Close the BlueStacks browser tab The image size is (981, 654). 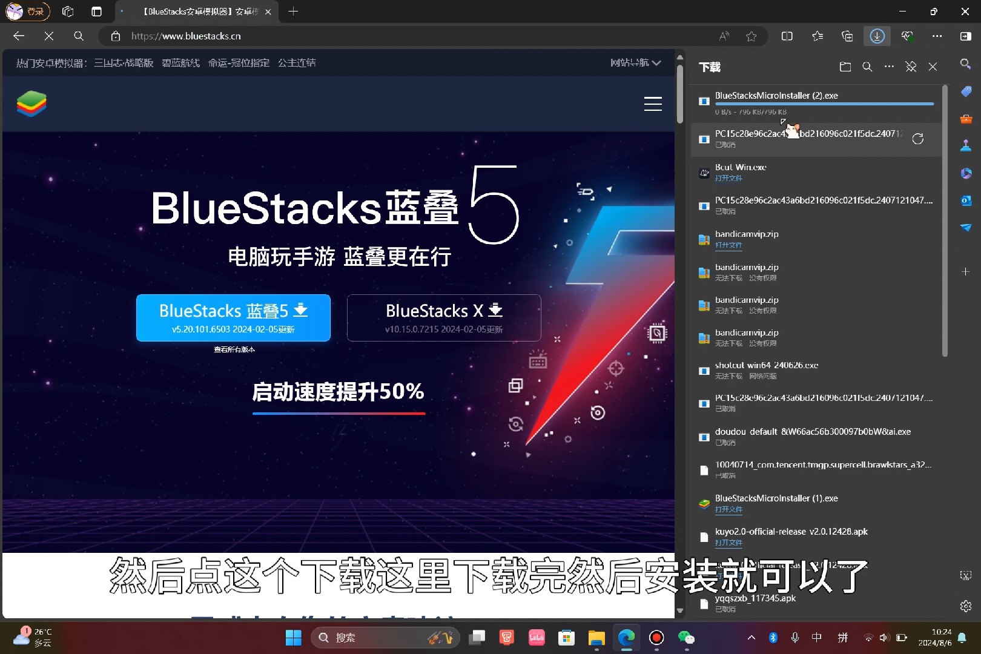[268, 12]
